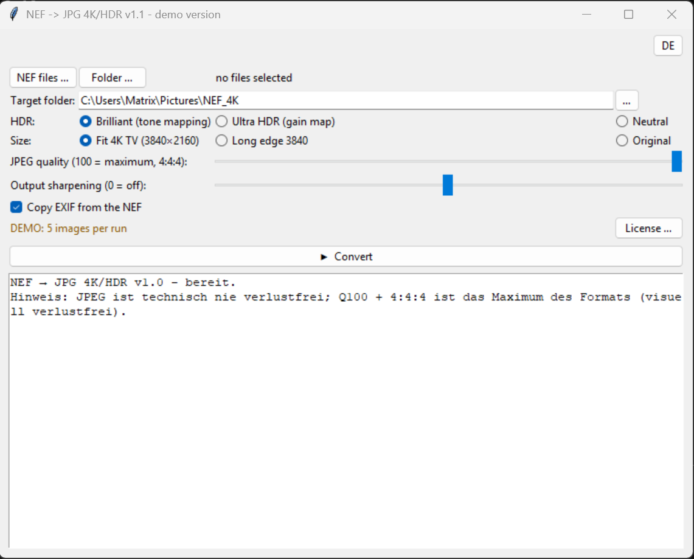Viewport: 694px width, 559px height.
Task: Click into the Target folder path field
Action: point(345,100)
